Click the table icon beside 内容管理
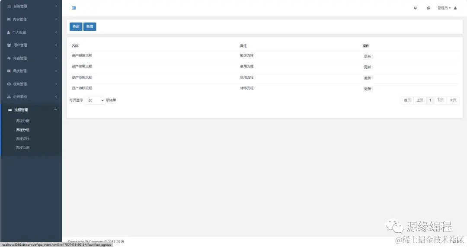The image size is (467, 247). 9,19
